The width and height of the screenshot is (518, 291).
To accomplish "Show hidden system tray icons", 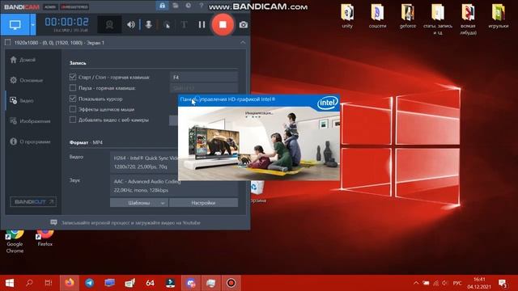I will coord(416,283).
